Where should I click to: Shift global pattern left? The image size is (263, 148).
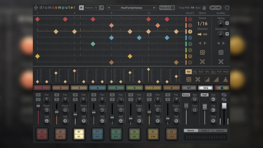tap(218, 43)
